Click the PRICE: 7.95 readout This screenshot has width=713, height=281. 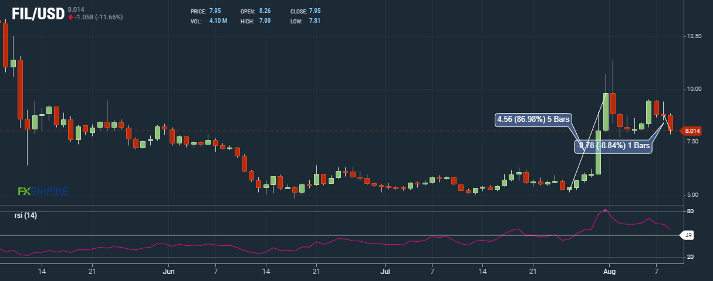point(205,12)
